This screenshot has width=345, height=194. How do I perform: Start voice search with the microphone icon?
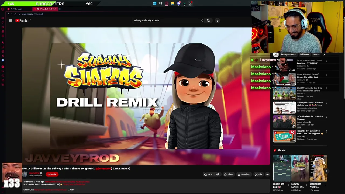coord(218,20)
